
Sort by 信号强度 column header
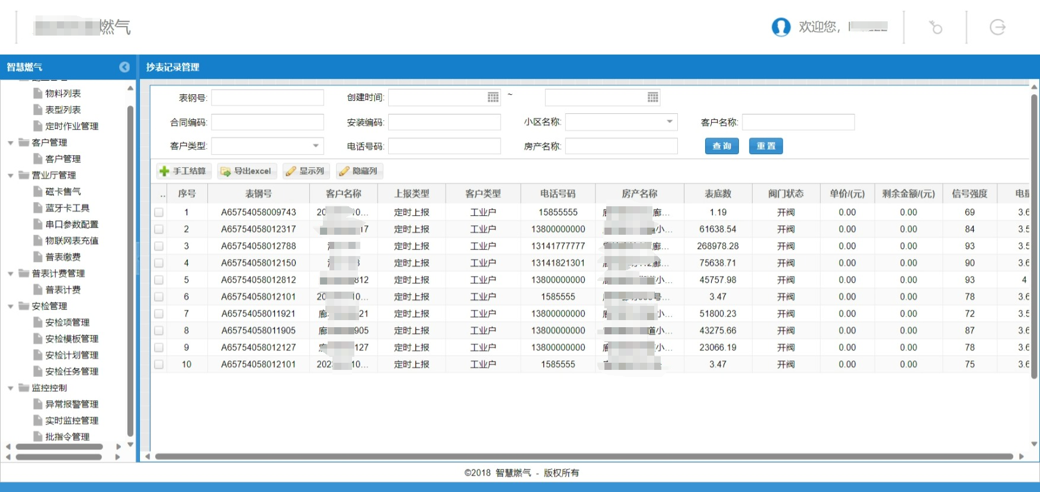969,194
